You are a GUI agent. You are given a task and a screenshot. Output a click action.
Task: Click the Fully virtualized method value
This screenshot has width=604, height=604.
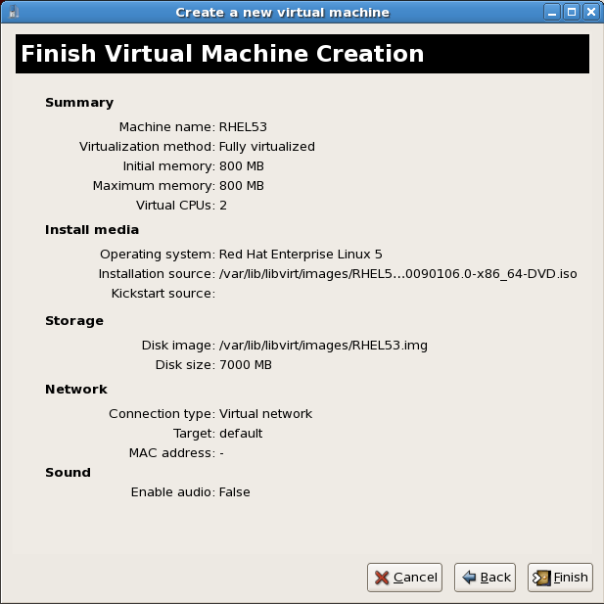click(266, 147)
